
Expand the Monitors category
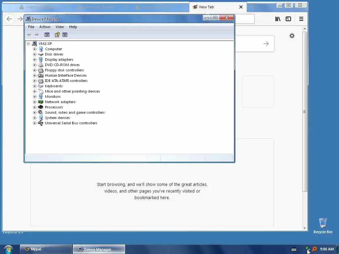tap(34, 97)
